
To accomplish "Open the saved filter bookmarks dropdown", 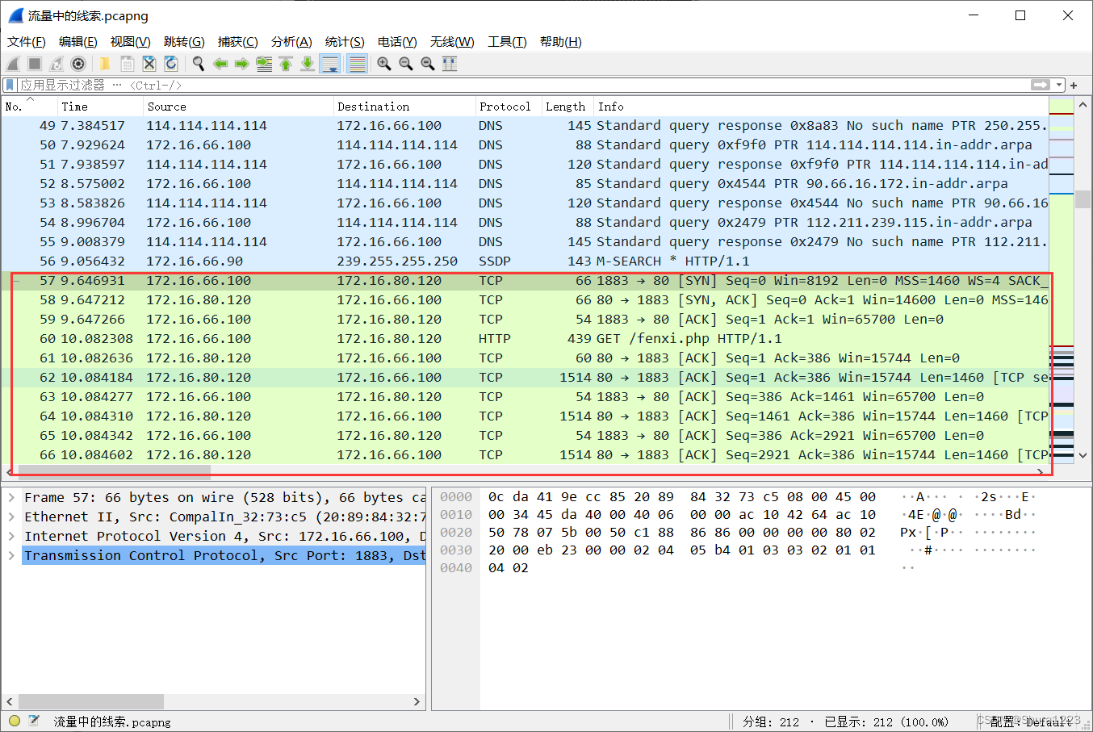I will click(x=10, y=85).
